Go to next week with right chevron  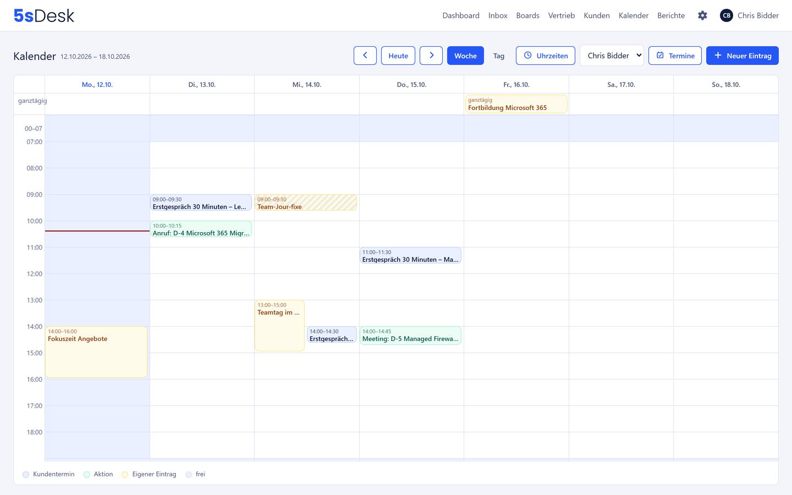(x=431, y=56)
